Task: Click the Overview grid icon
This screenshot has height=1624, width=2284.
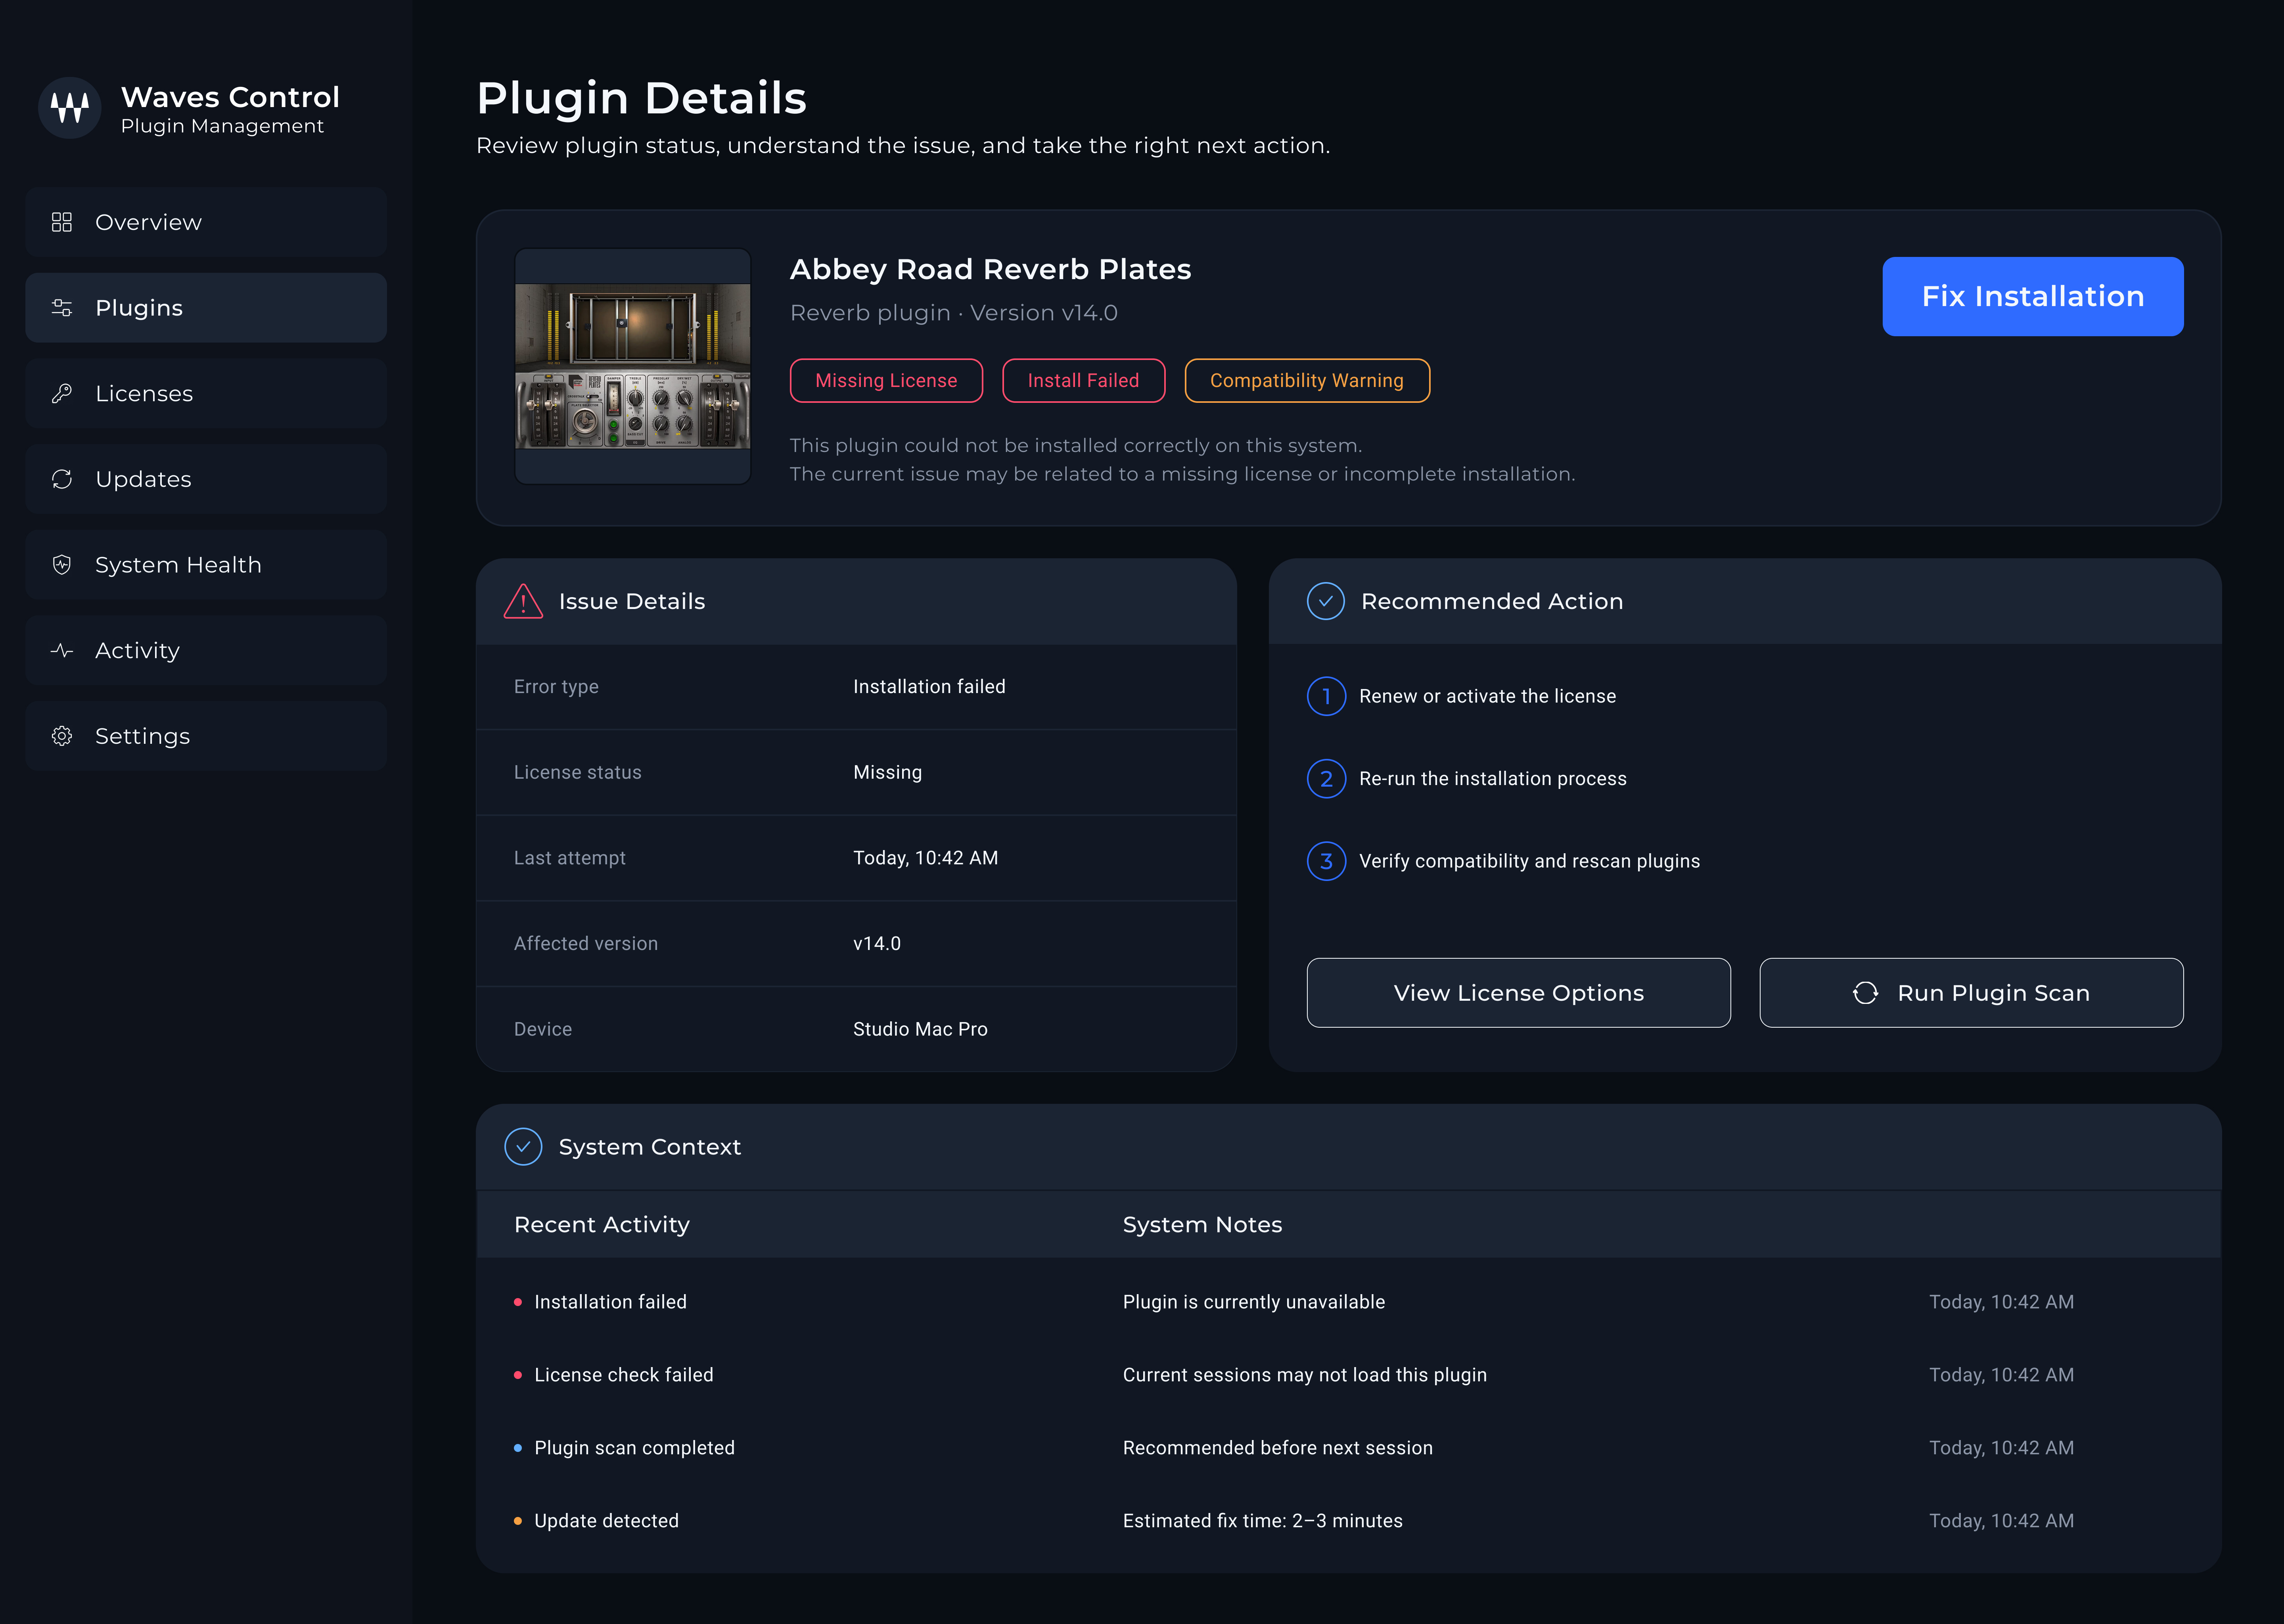Action: point(62,222)
